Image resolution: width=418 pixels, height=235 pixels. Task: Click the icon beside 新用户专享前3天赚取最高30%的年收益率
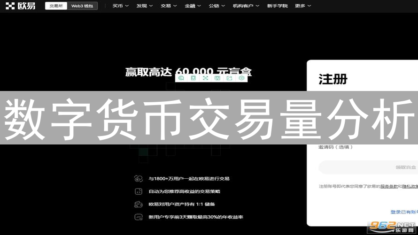pyautogui.click(x=139, y=217)
